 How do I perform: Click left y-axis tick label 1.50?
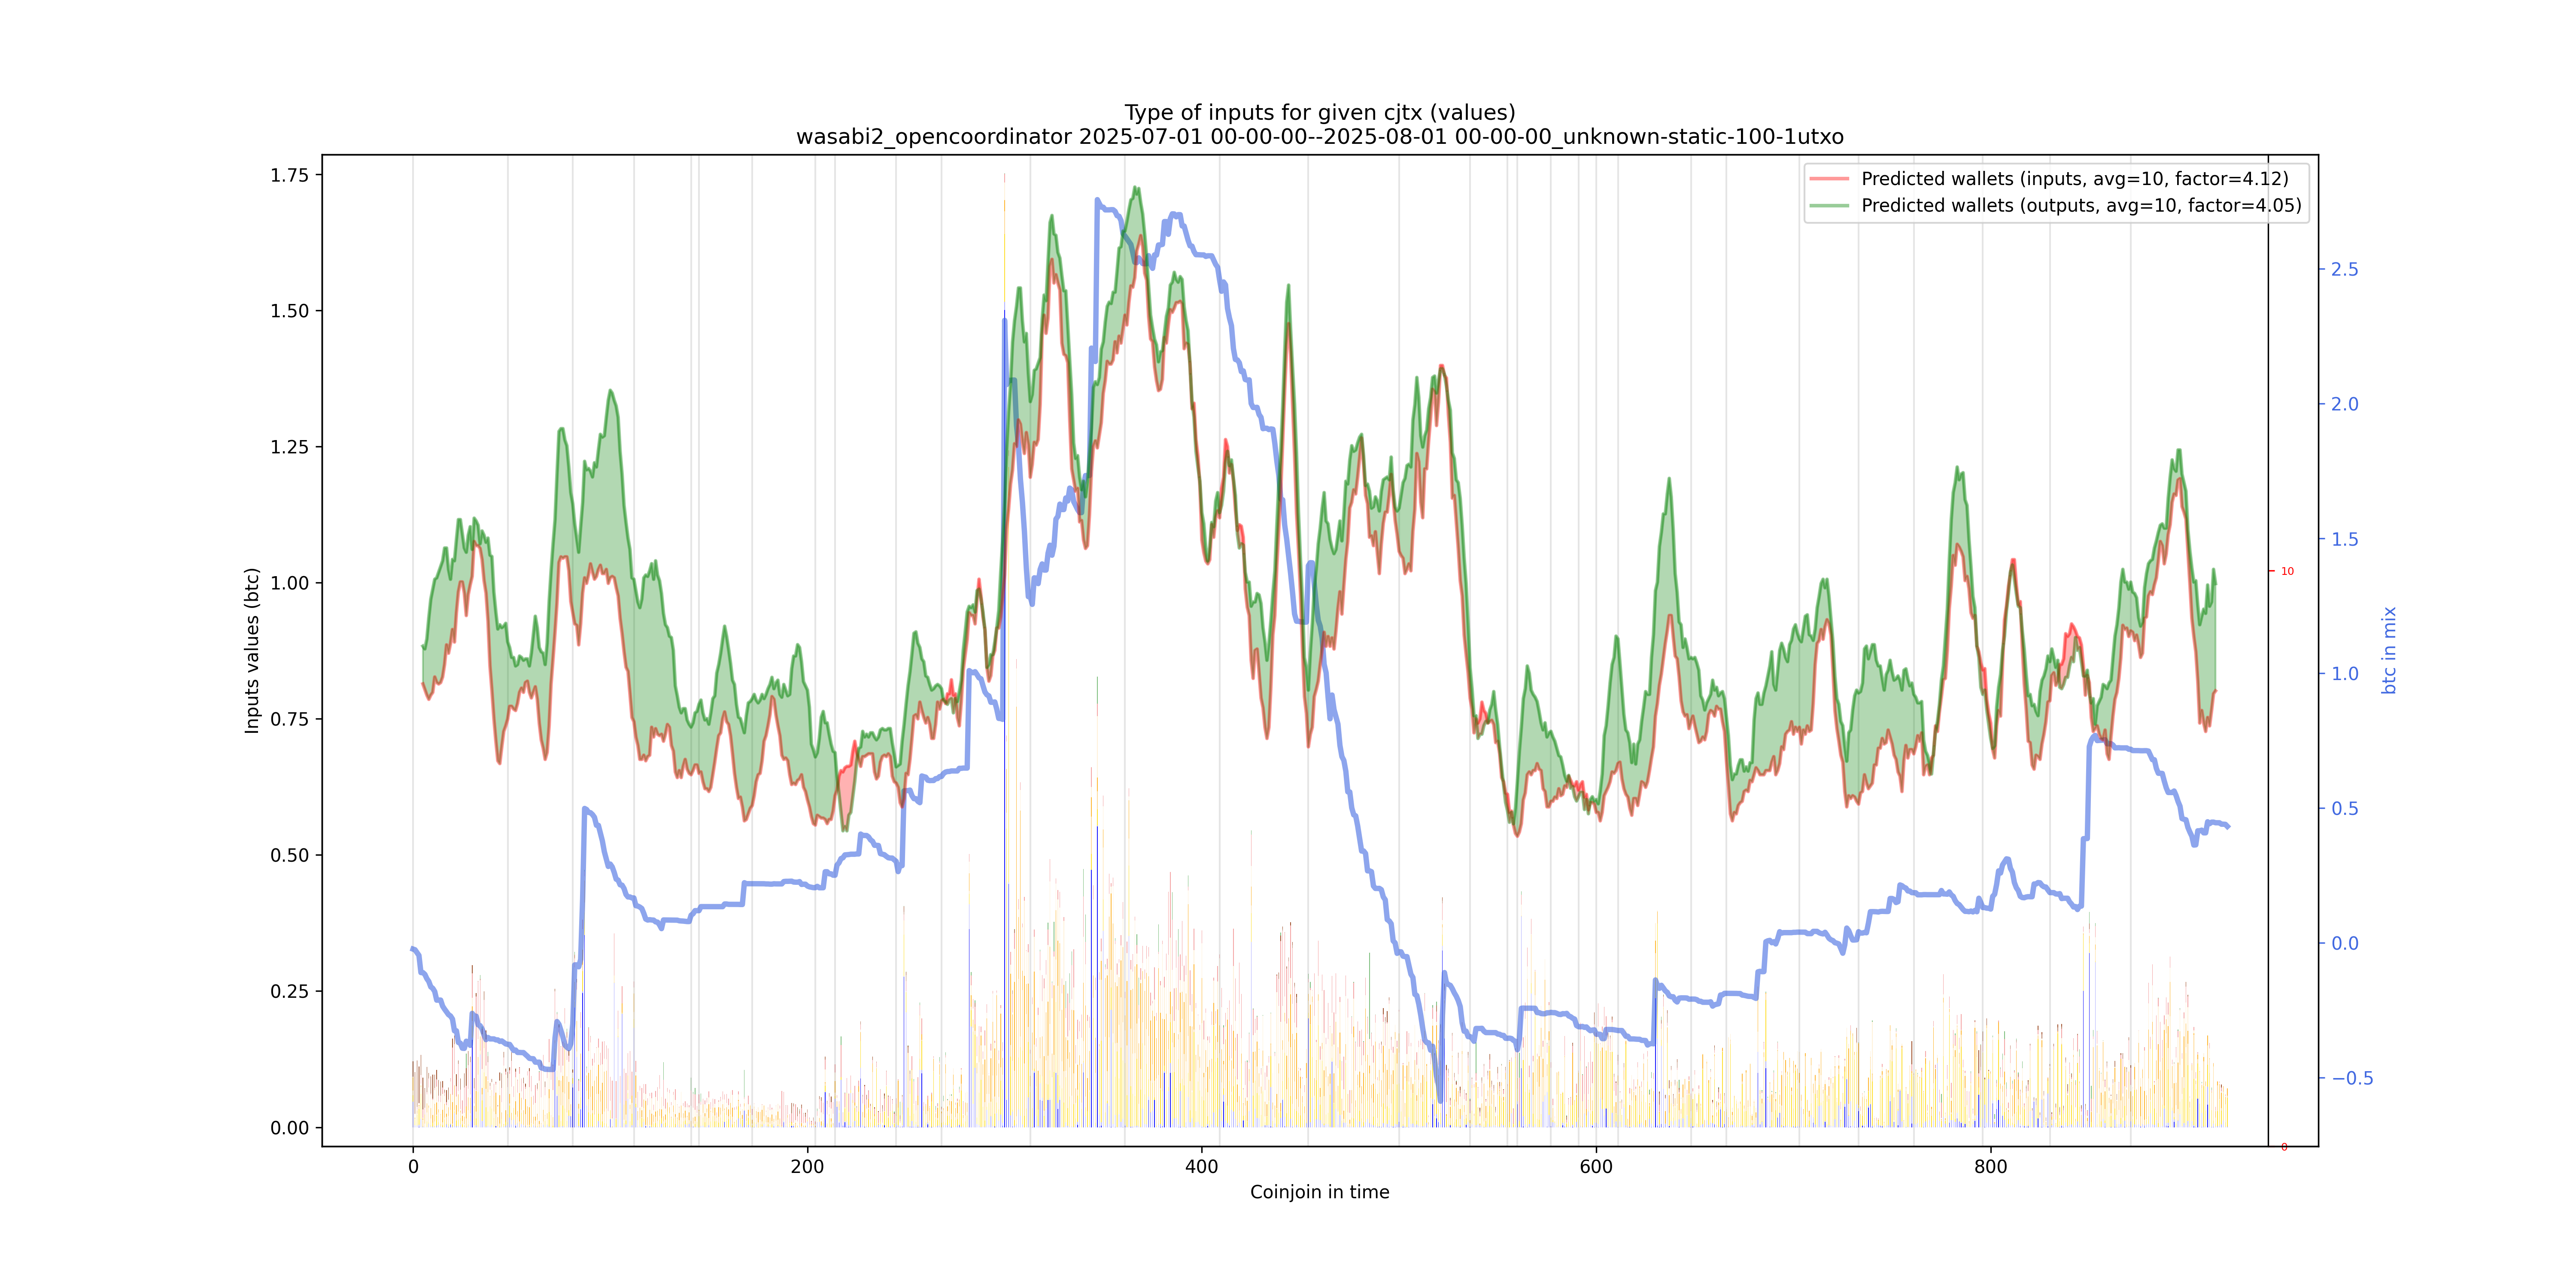tap(289, 311)
